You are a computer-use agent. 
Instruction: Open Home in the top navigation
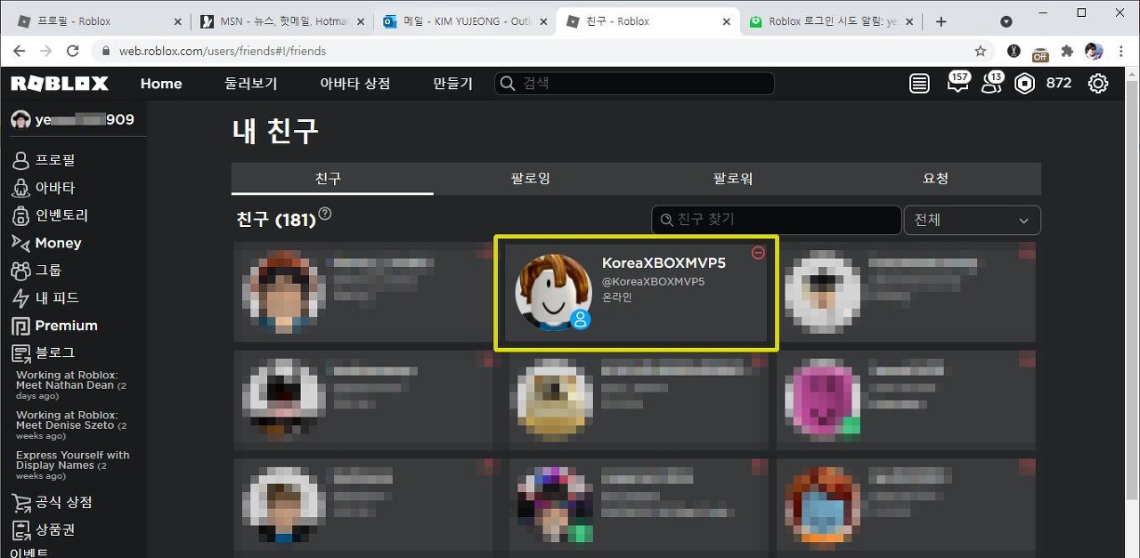coord(161,84)
